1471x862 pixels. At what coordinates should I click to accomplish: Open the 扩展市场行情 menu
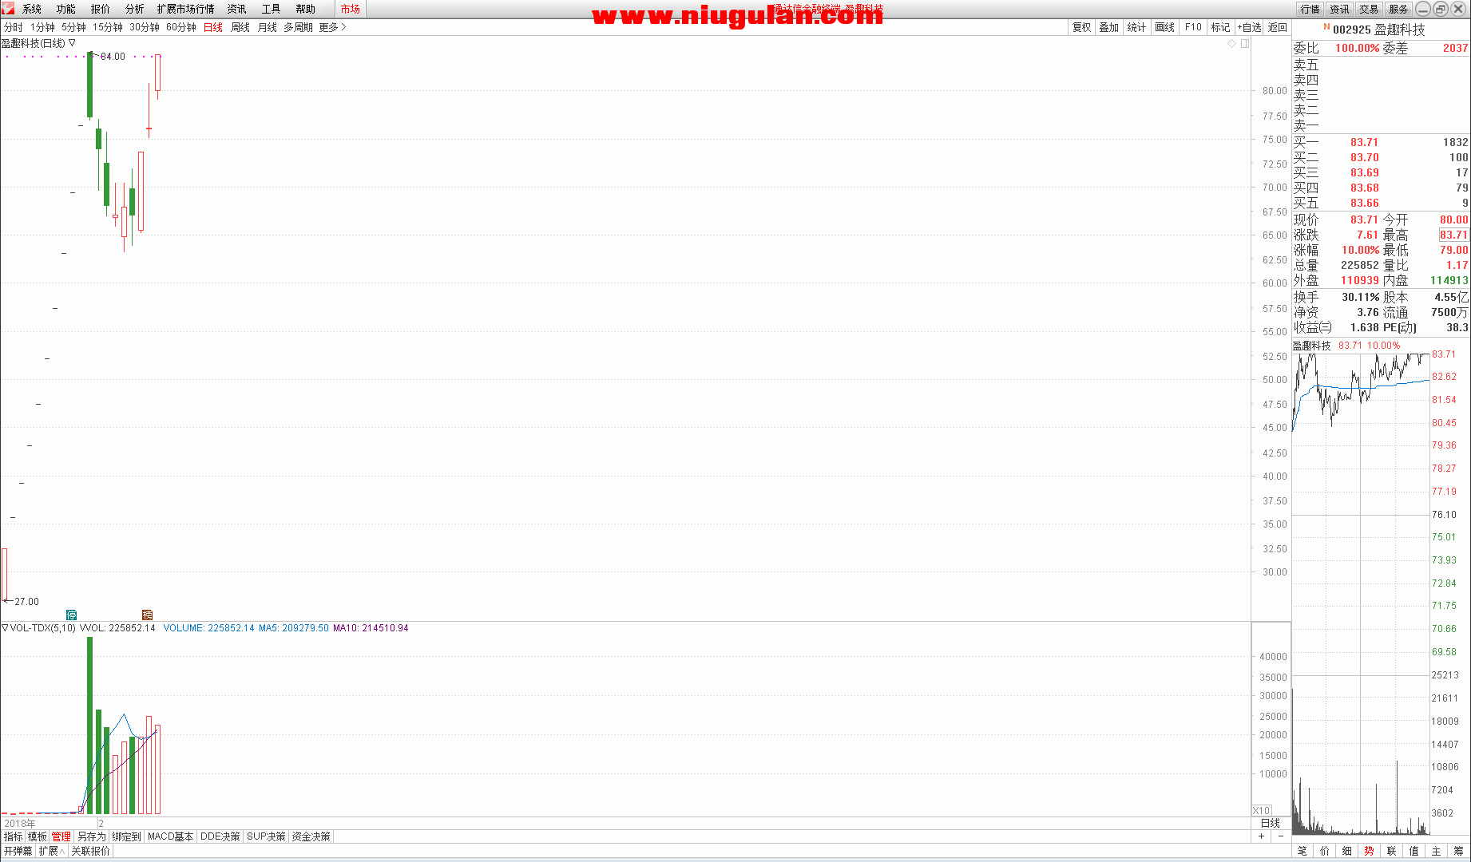coord(186,9)
